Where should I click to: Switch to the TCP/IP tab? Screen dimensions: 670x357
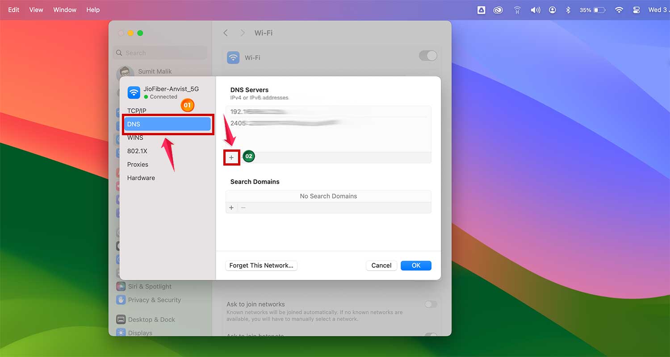(x=136, y=111)
